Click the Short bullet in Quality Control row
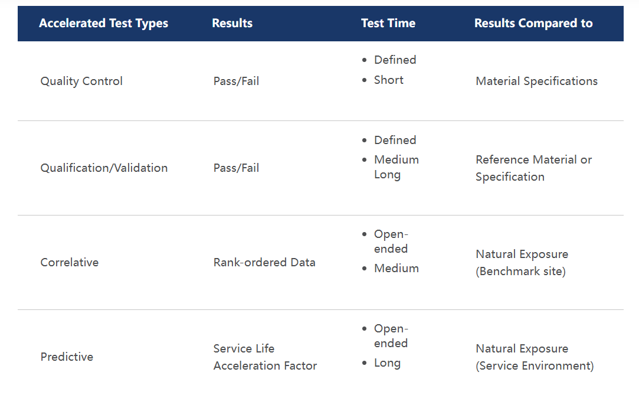Image resolution: width=639 pixels, height=395 pixels. pyautogui.click(x=389, y=80)
